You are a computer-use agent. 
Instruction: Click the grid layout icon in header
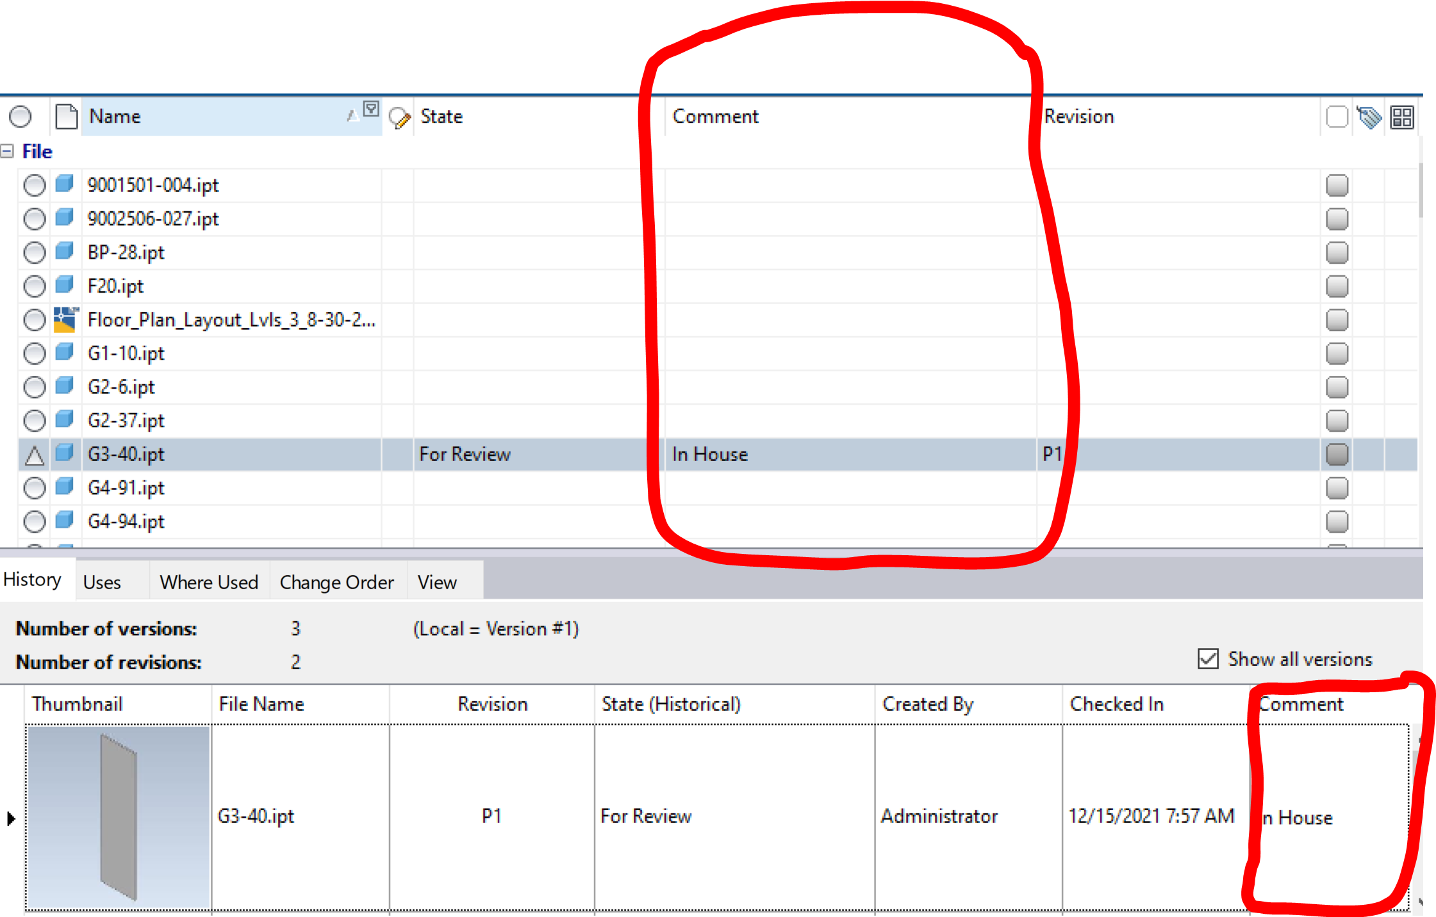[1401, 117]
